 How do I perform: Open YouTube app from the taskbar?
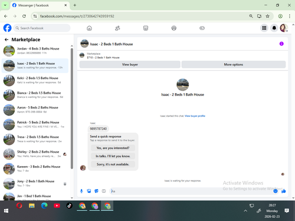tap(57, 206)
